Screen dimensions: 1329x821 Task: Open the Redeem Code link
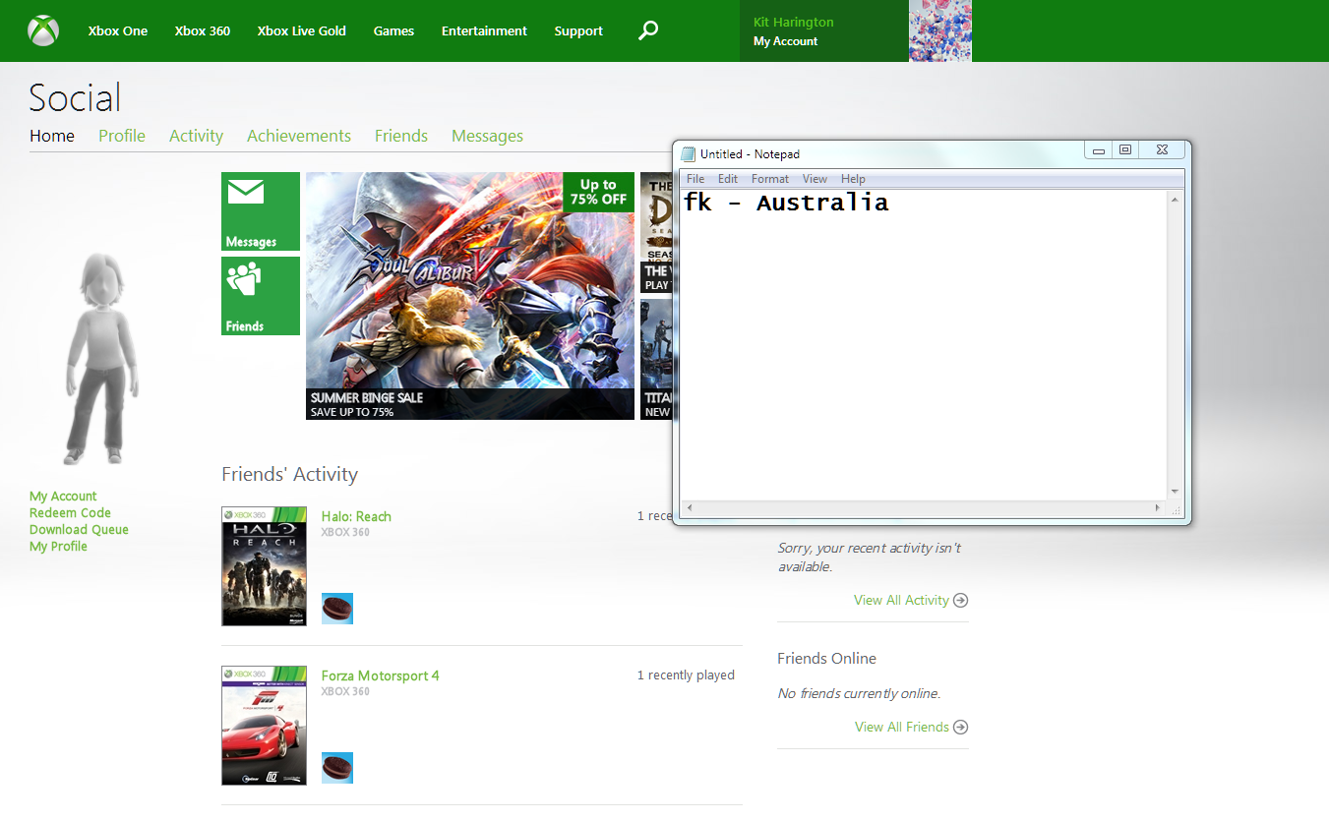pyautogui.click(x=70, y=513)
